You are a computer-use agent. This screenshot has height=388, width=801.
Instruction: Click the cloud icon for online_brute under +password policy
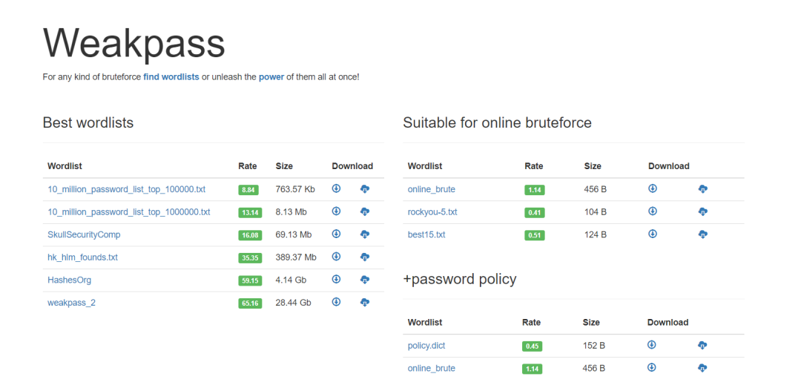pyautogui.click(x=702, y=368)
